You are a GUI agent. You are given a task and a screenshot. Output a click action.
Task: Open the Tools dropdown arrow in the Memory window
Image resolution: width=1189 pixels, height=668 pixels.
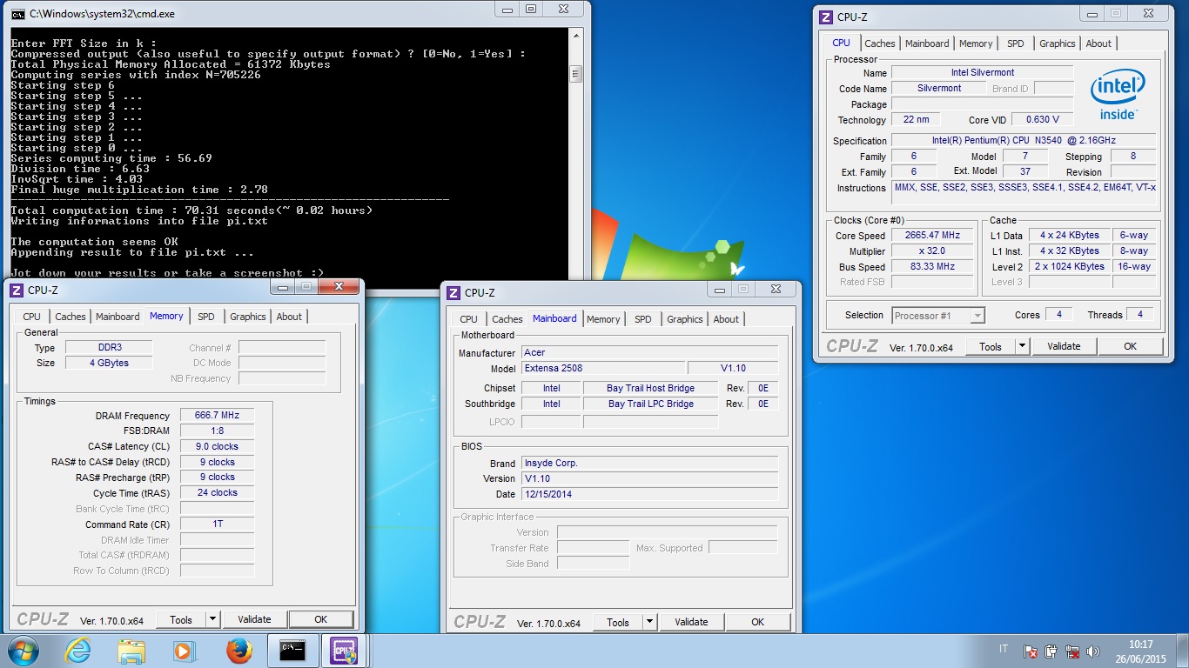coord(212,619)
